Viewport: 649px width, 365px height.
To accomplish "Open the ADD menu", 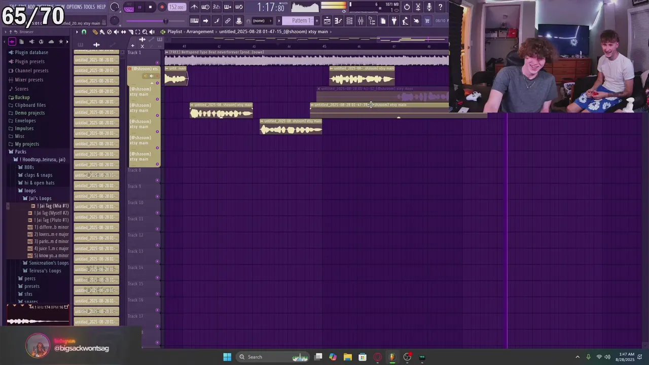I will tap(31, 7).
